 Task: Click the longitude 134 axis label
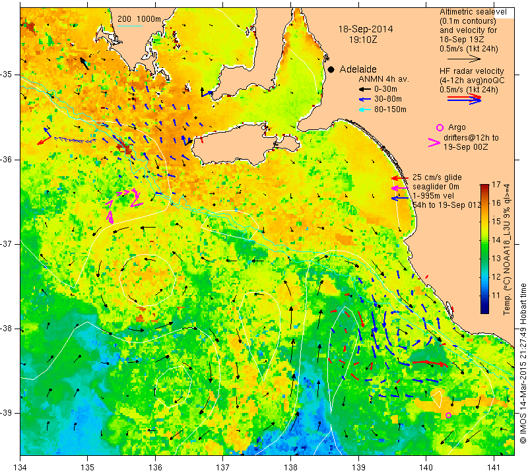pos(20,468)
